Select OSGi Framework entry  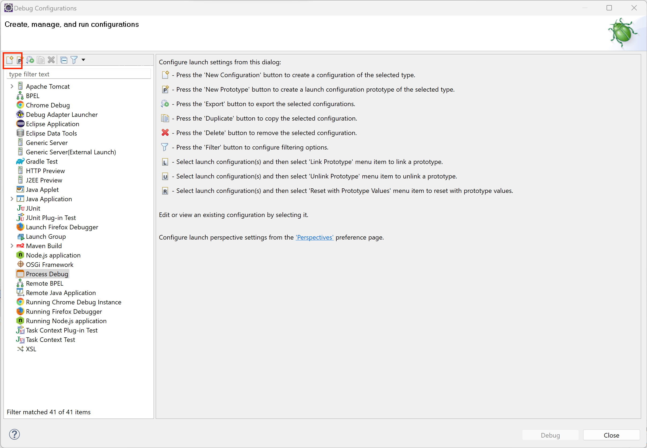49,265
